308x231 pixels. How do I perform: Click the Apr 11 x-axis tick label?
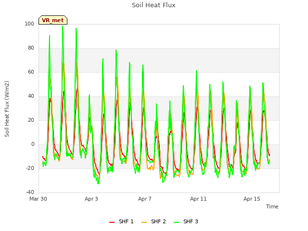click(198, 199)
